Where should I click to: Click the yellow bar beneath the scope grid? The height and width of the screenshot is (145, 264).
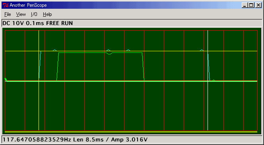pos(131,132)
